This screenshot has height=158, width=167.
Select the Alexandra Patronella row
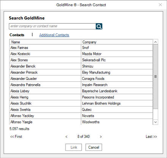[x=81, y=85]
